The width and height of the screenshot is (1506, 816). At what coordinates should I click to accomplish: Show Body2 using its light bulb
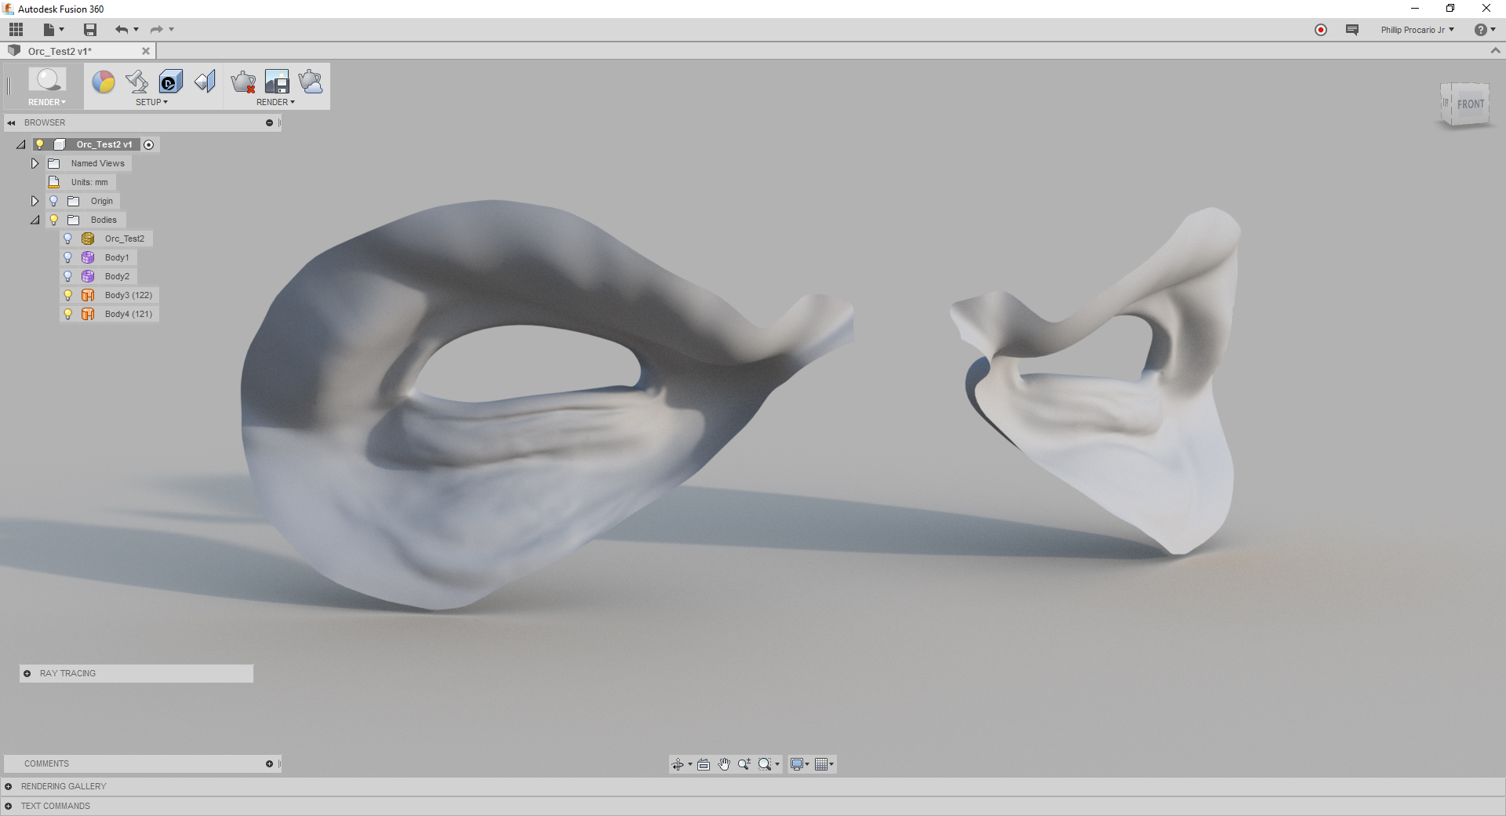68,276
